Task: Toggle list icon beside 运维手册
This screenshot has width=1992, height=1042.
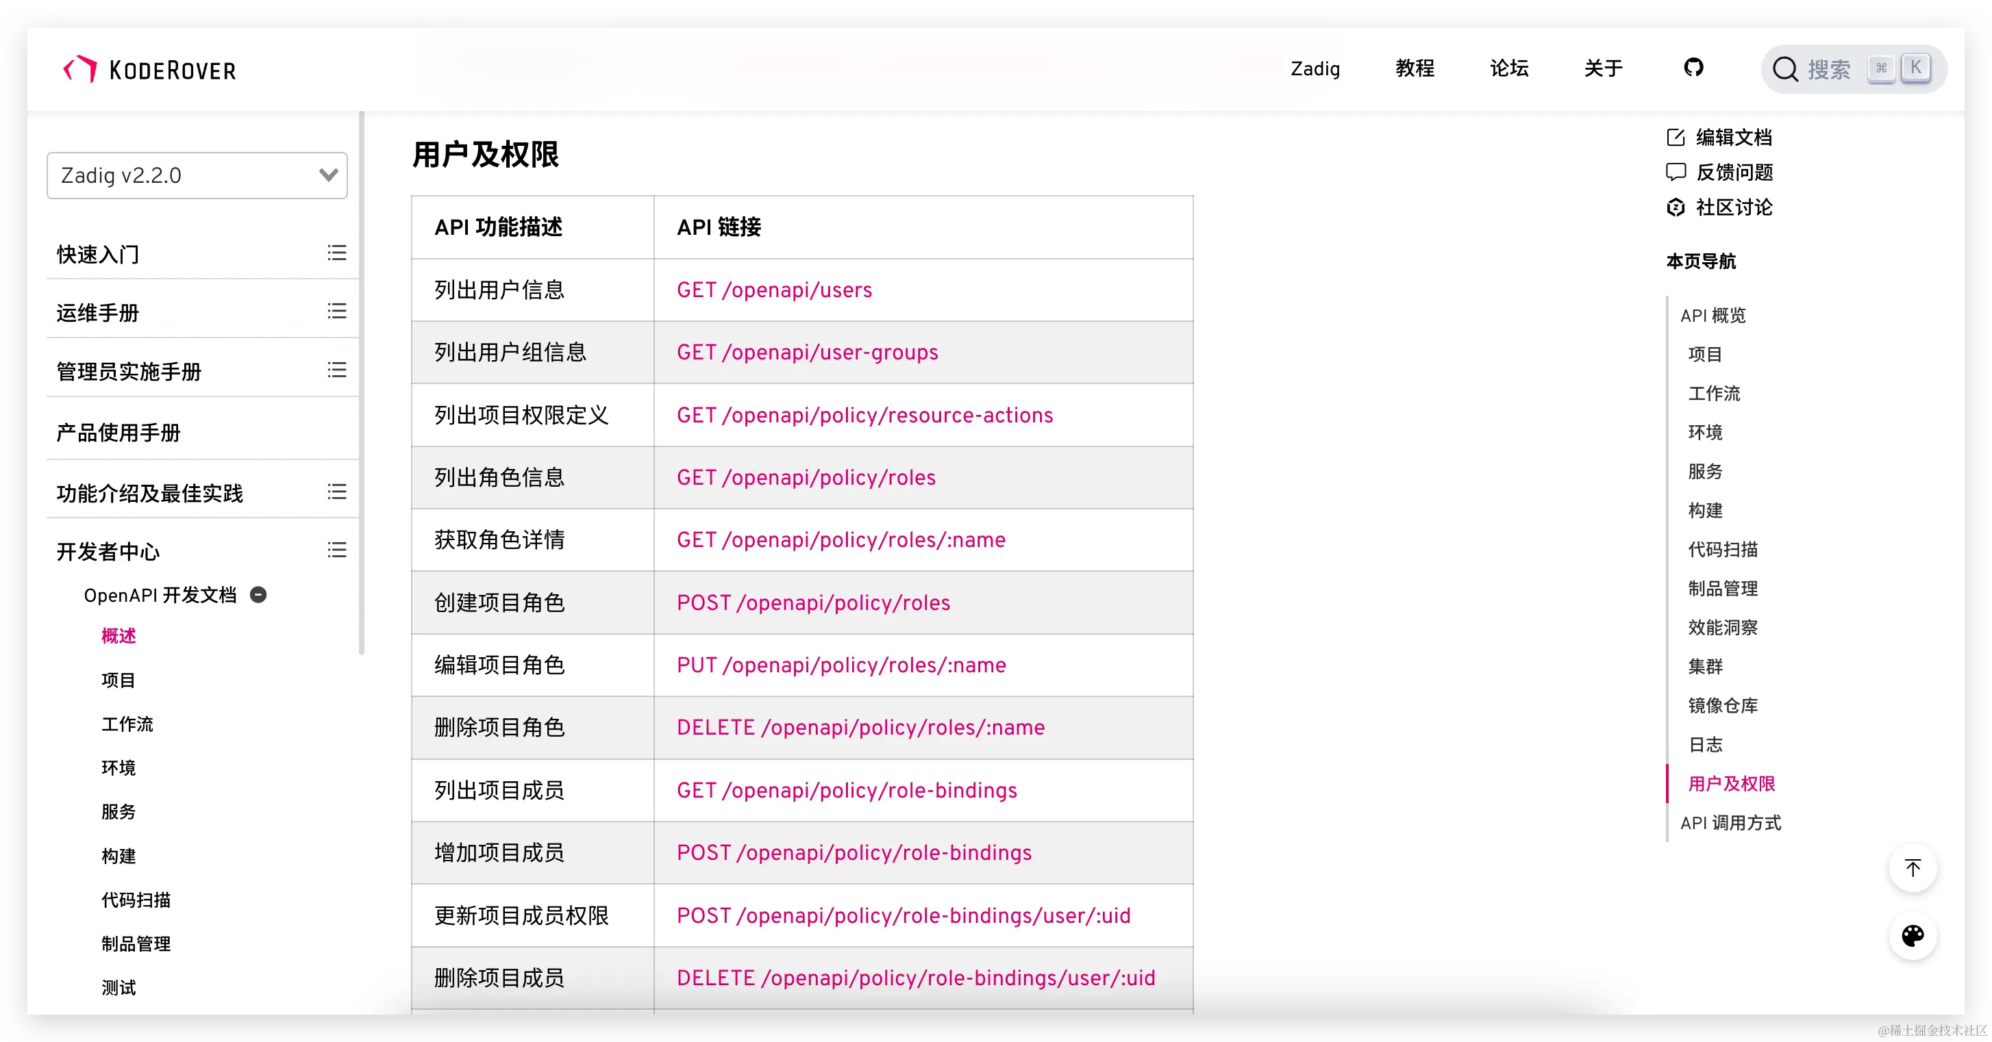Action: [336, 312]
